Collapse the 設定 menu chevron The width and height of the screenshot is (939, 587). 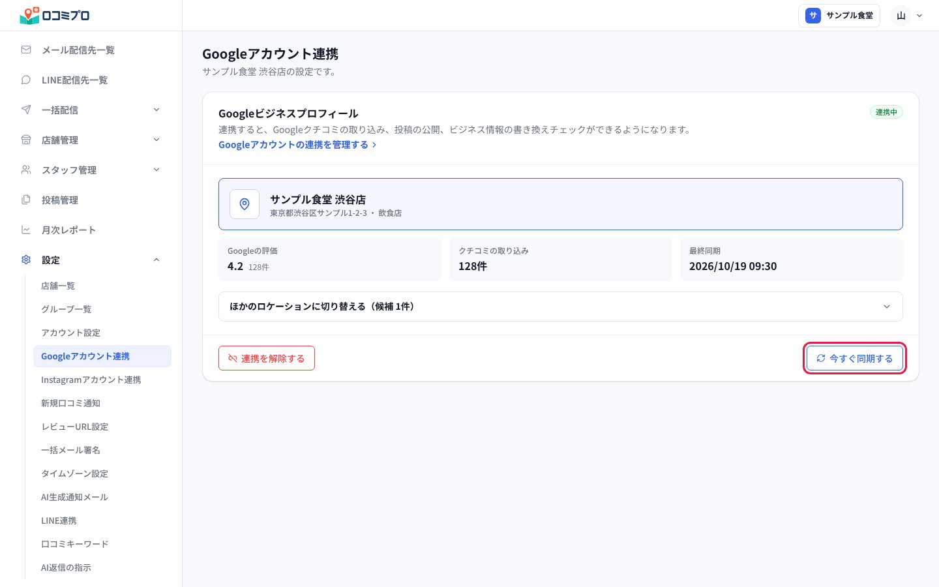tap(156, 260)
